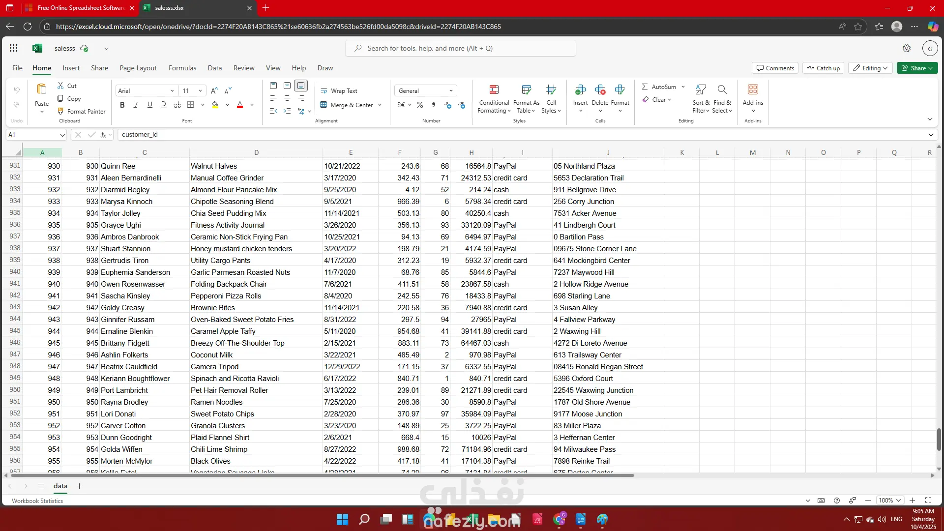Click the Increase Font Size icon

click(214, 91)
